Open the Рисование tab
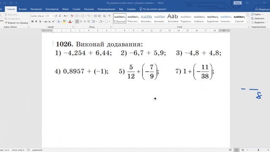The width and height of the screenshot is (270, 152). [x=36, y=9]
